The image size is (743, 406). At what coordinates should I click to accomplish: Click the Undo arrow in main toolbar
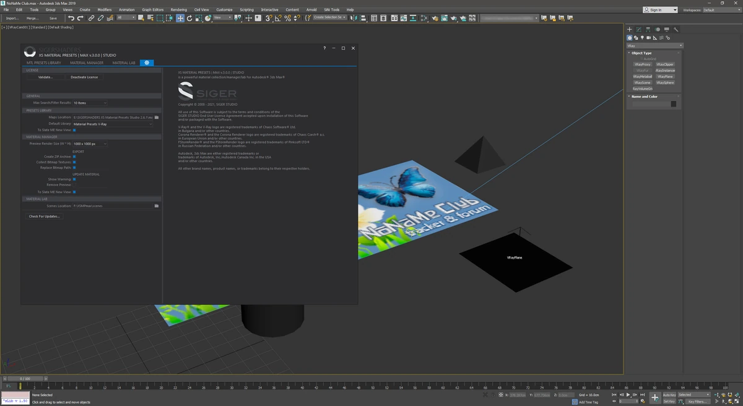coord(71,18)
